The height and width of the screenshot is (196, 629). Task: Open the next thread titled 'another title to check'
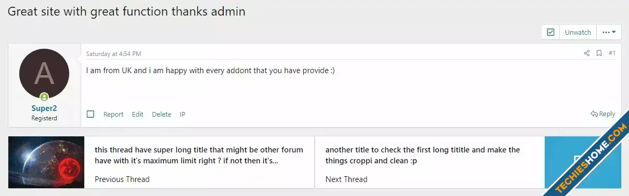(x=422, y=155)
